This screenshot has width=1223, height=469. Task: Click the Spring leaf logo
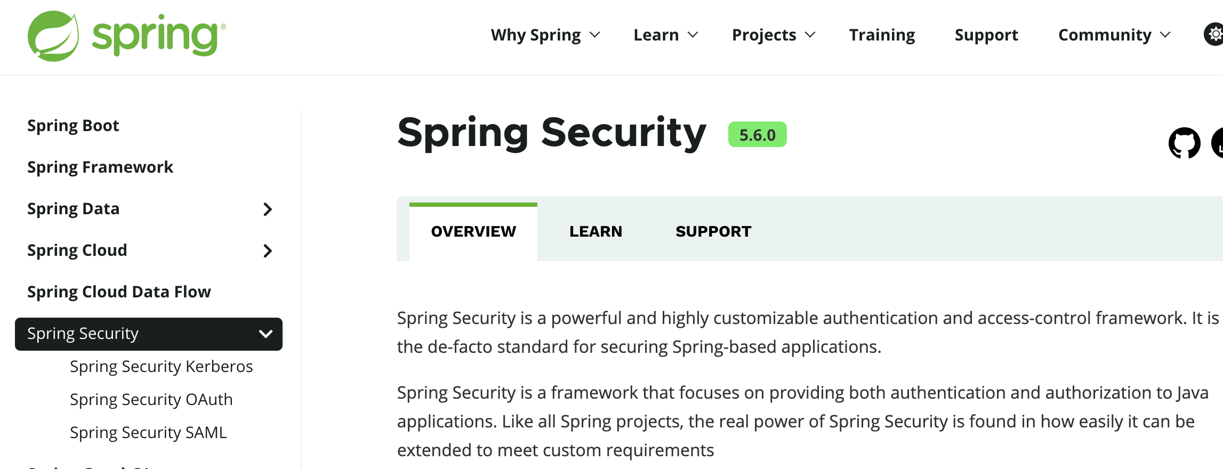(x=53, y=36)
